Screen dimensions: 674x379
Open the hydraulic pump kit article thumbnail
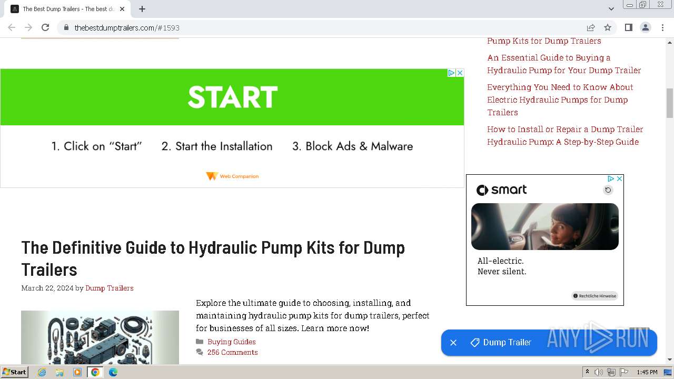(x=100, y=337)
